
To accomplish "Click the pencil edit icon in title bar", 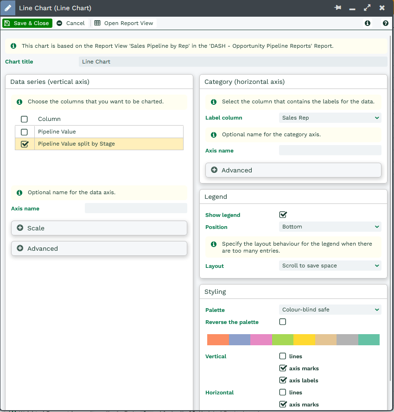I will click(x=8, y=8).
